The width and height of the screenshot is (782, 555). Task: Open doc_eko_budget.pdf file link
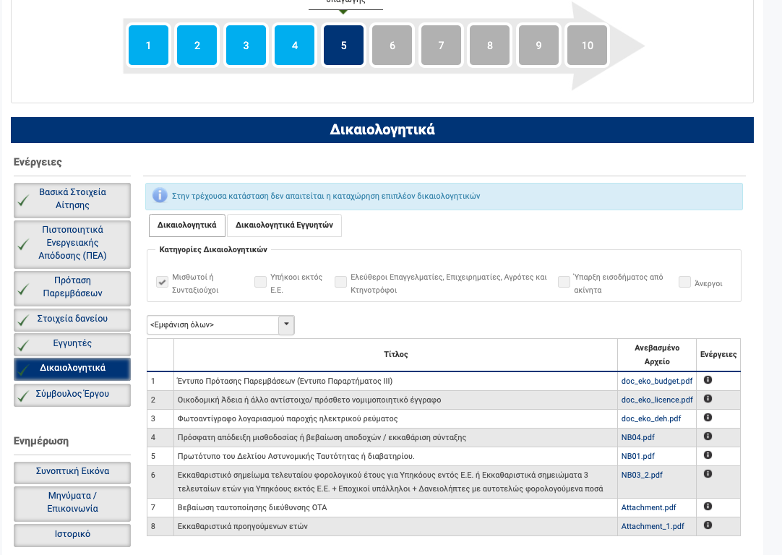657,381
